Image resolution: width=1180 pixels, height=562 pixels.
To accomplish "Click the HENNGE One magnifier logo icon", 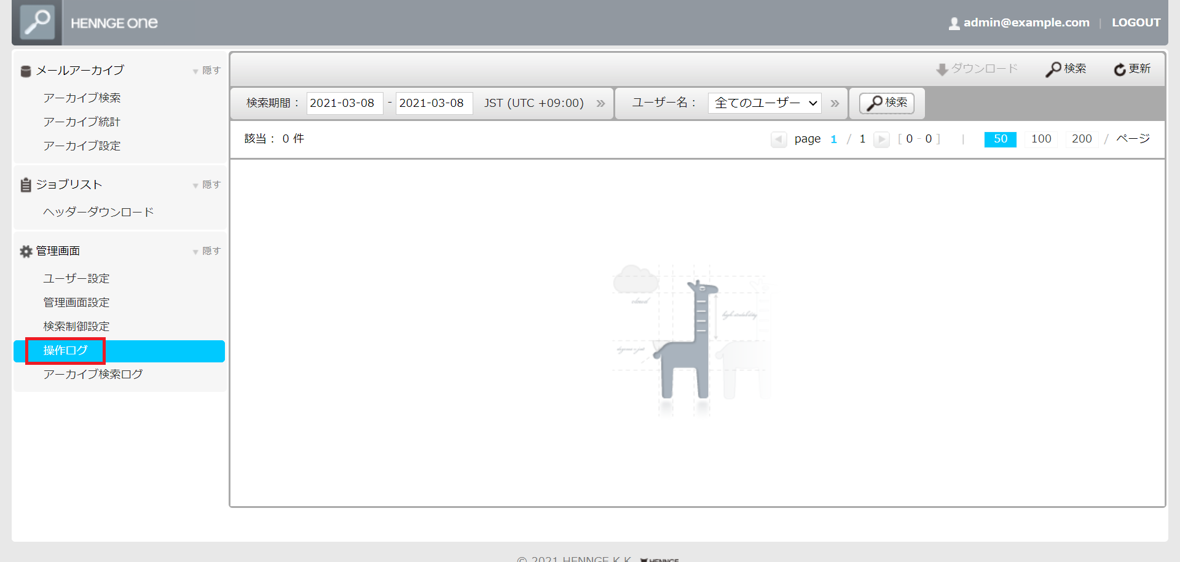I will tap(37, 22).
